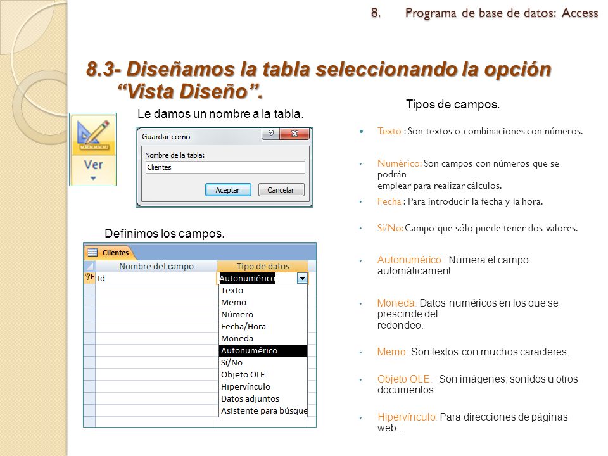The height and width of the screenshot is (456, 608).
Task: Choose Asistente para búsquedas from the list
Action: click(263, 410)
